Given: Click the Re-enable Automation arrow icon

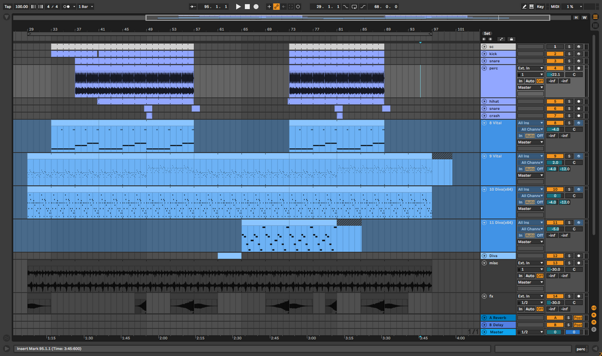Looking at the screenshot, I should 283,7.
